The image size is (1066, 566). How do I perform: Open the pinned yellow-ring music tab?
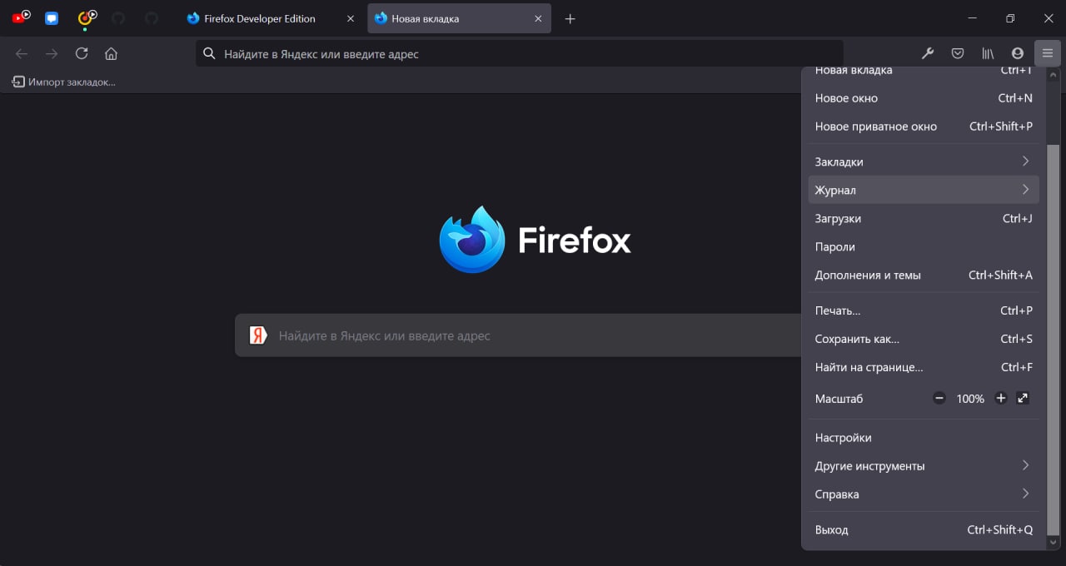pyautogui.click(x=85, y=18)
